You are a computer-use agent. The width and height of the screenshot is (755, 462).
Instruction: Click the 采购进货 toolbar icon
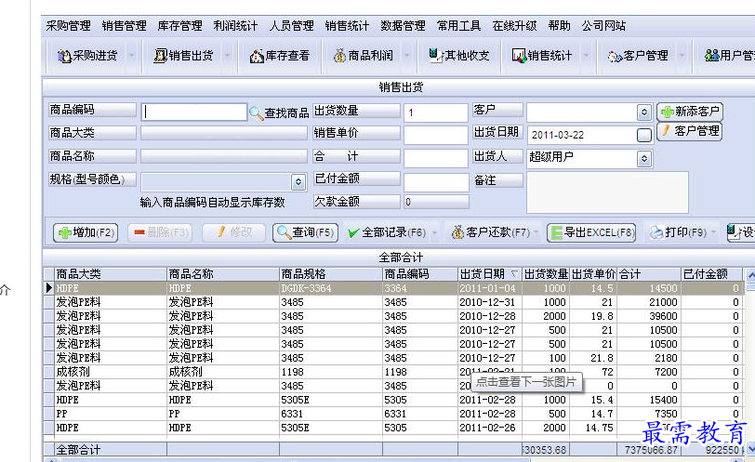[87, 56]
